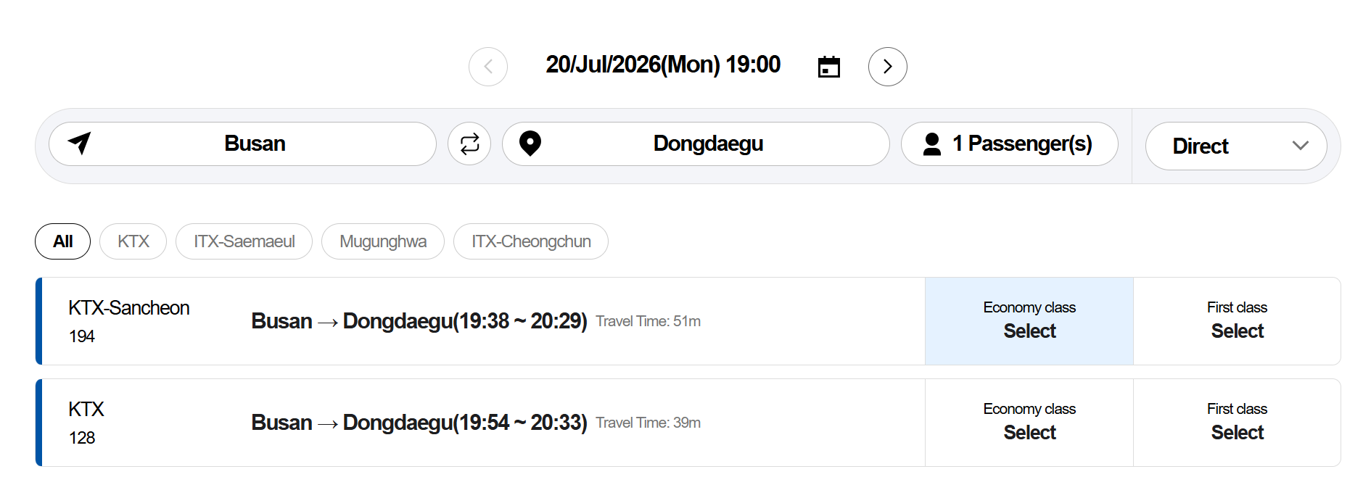Change the Busan departure station
This screenshot has height=477, width=1371.
click(242, 144)
